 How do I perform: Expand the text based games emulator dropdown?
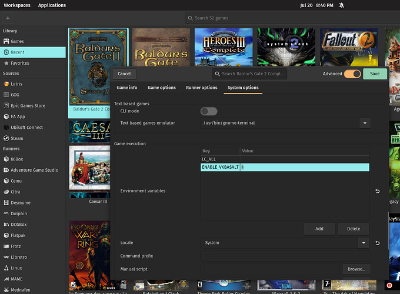365,123
